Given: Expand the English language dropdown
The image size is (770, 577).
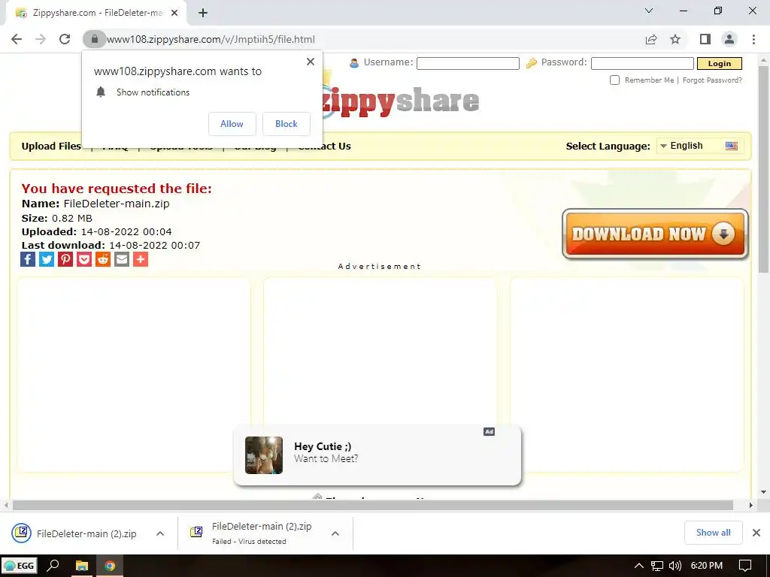Looking at the screenshot, I should tap(700, 146).
